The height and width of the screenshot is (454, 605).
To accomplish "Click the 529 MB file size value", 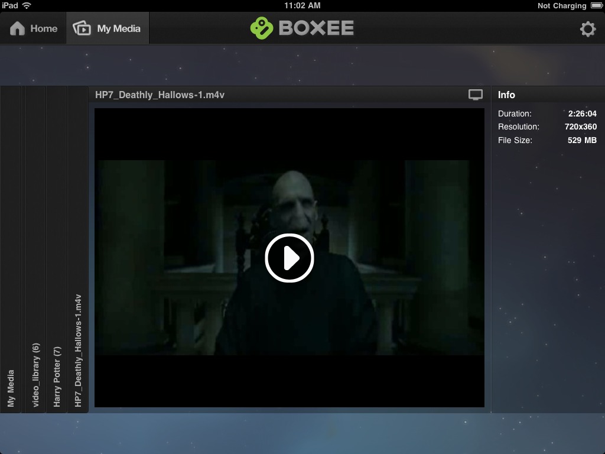I will pyautogui.click(x=581, y=140).
